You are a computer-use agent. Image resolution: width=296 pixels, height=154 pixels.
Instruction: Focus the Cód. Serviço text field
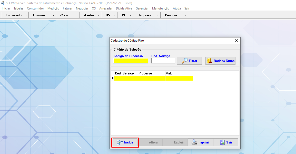tap(163, 61)
